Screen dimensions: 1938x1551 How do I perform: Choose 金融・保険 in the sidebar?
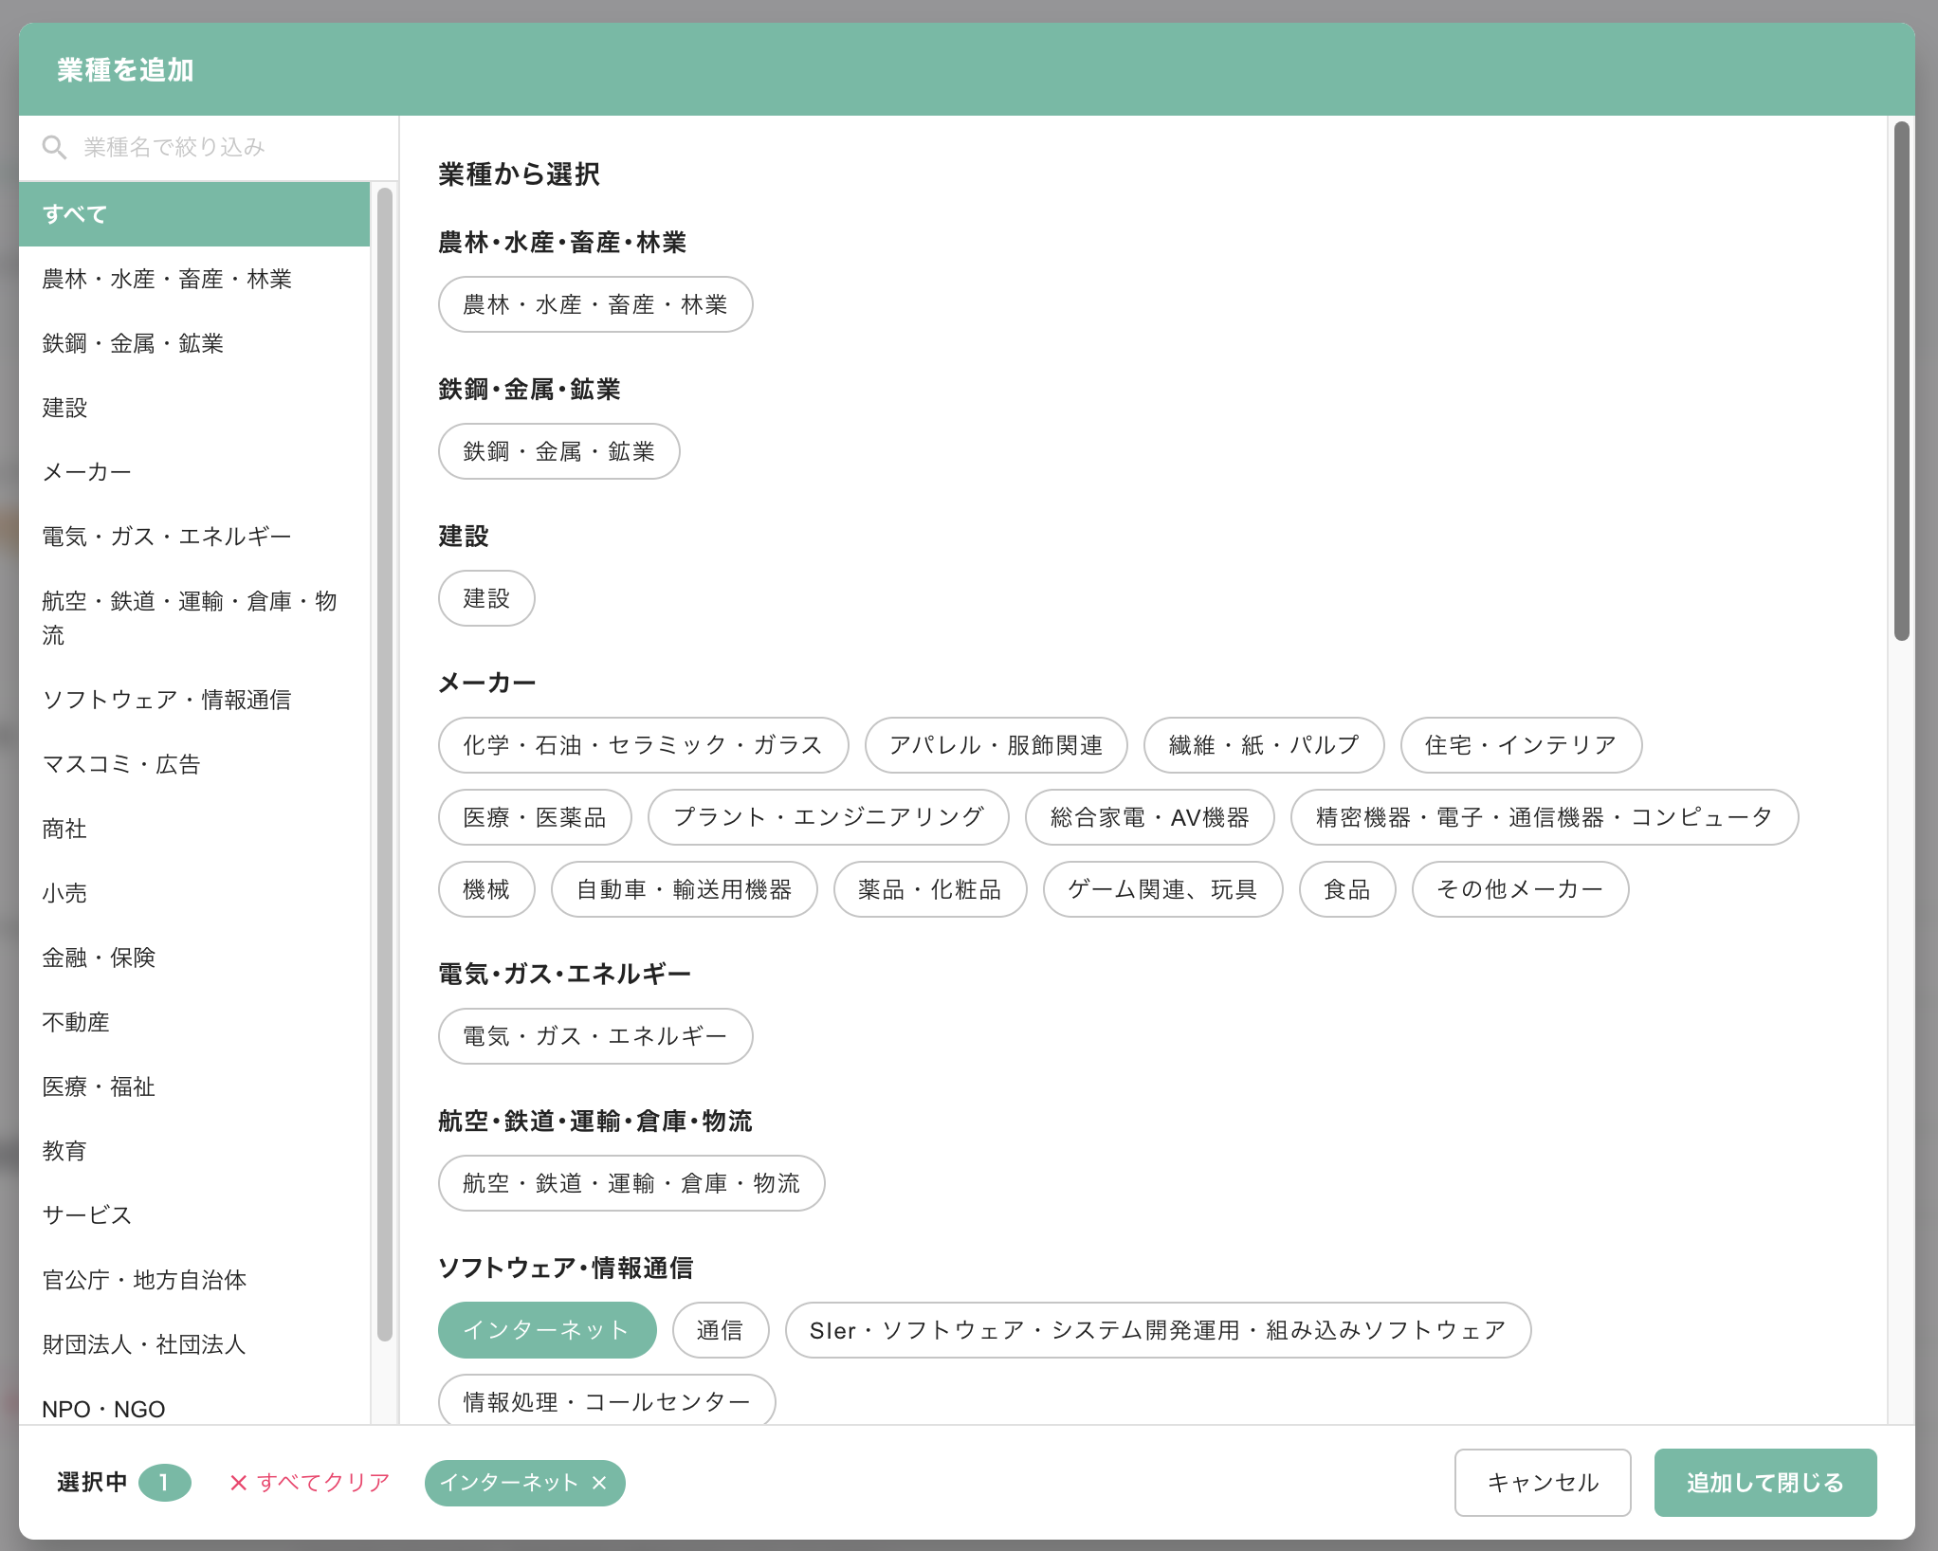tap(194, 958)
